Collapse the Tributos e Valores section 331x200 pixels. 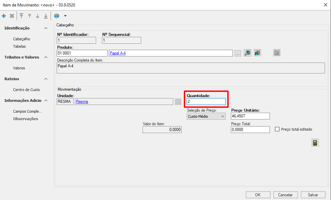pos(46,57)
